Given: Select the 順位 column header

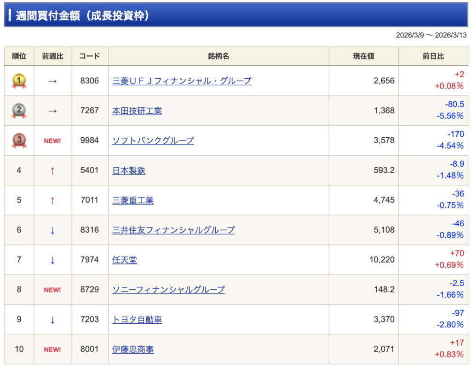Looking at the screenshot, I should [x=19, y=56].
